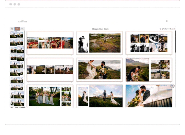The height and width of the screenshot is (135, 185).
Task: Click the zoom in magnifier icon
Action: click(171, 29)
